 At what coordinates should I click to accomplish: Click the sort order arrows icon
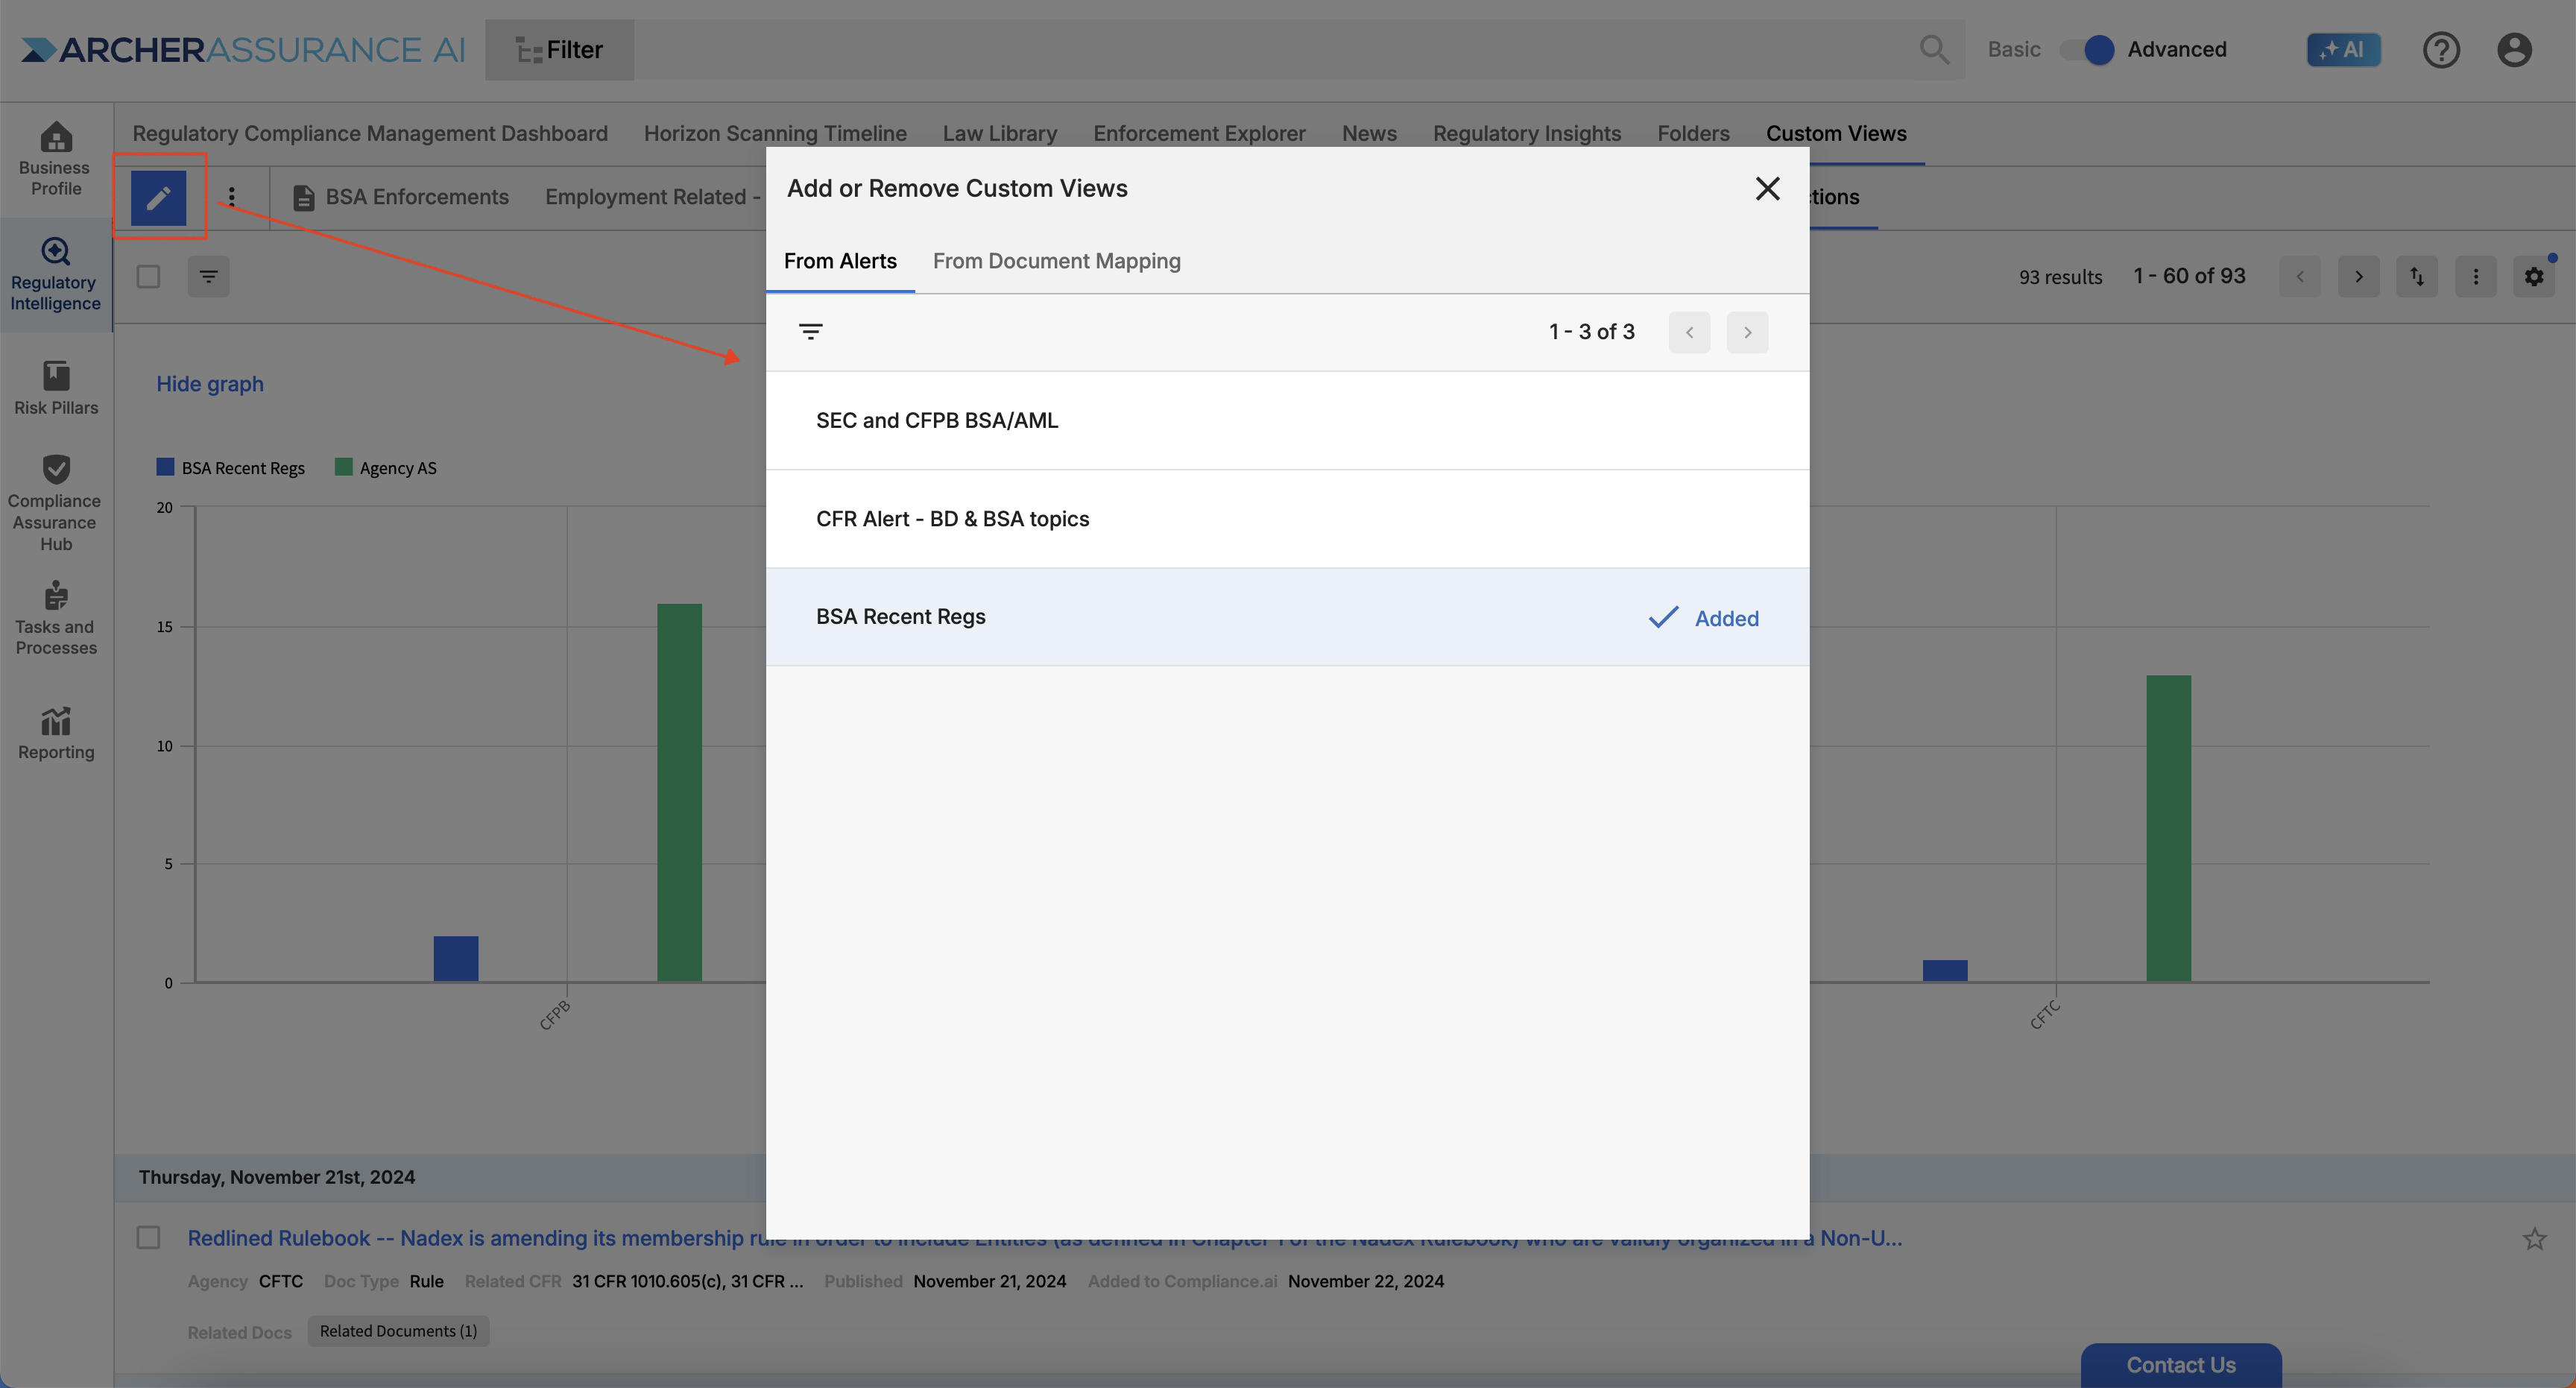coord(2417,276)
